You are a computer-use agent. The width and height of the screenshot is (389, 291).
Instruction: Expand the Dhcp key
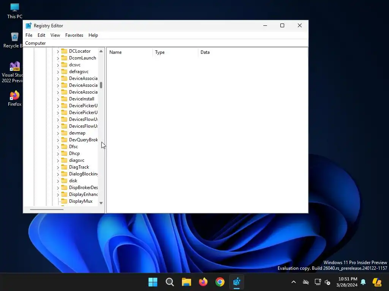(58, 154)
